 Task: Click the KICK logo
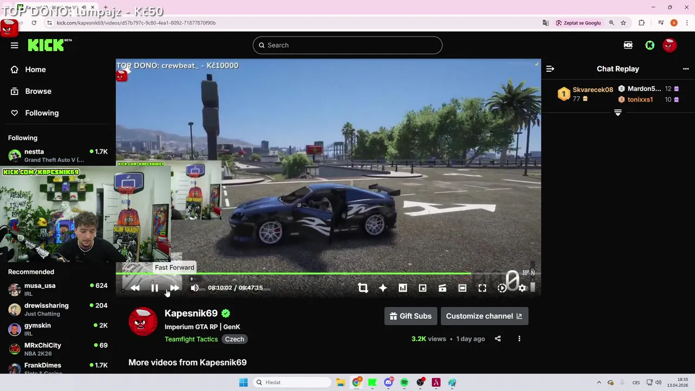(x=49, y=45)
